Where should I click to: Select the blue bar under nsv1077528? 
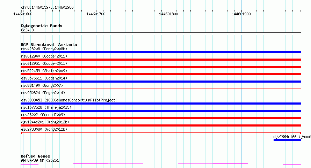pos(161,111)
